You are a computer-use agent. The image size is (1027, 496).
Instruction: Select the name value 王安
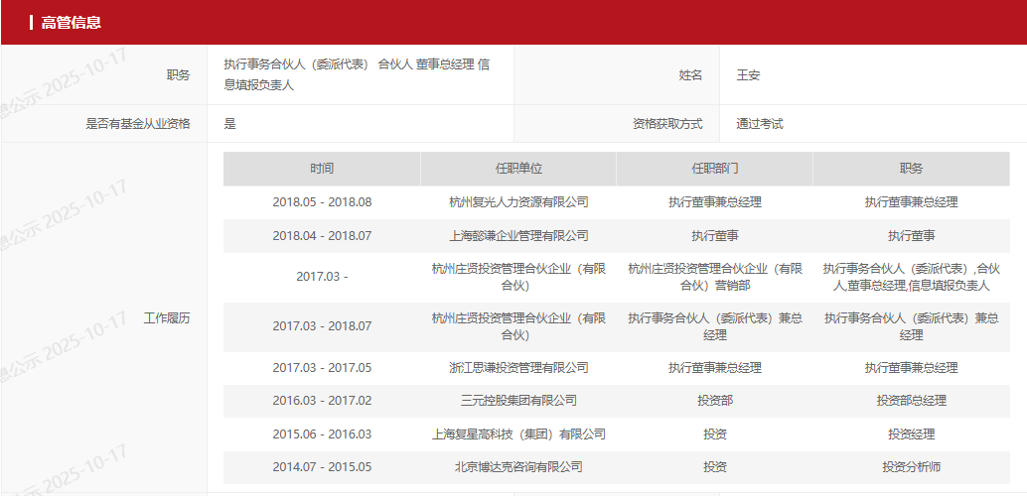click(x=748, y=75)
